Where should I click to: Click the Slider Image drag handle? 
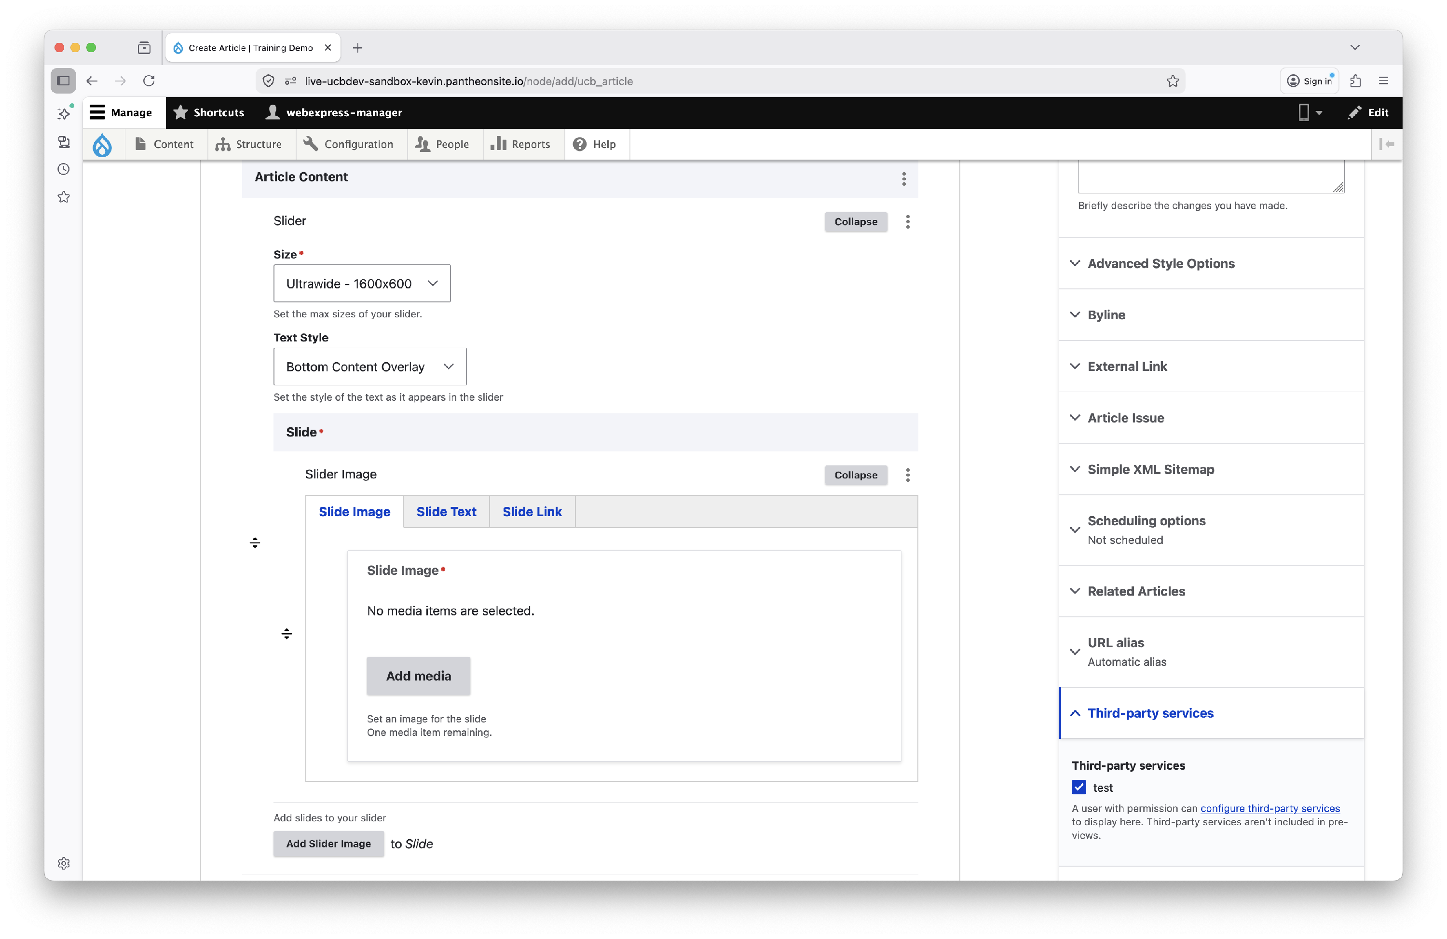coord(287,634)
